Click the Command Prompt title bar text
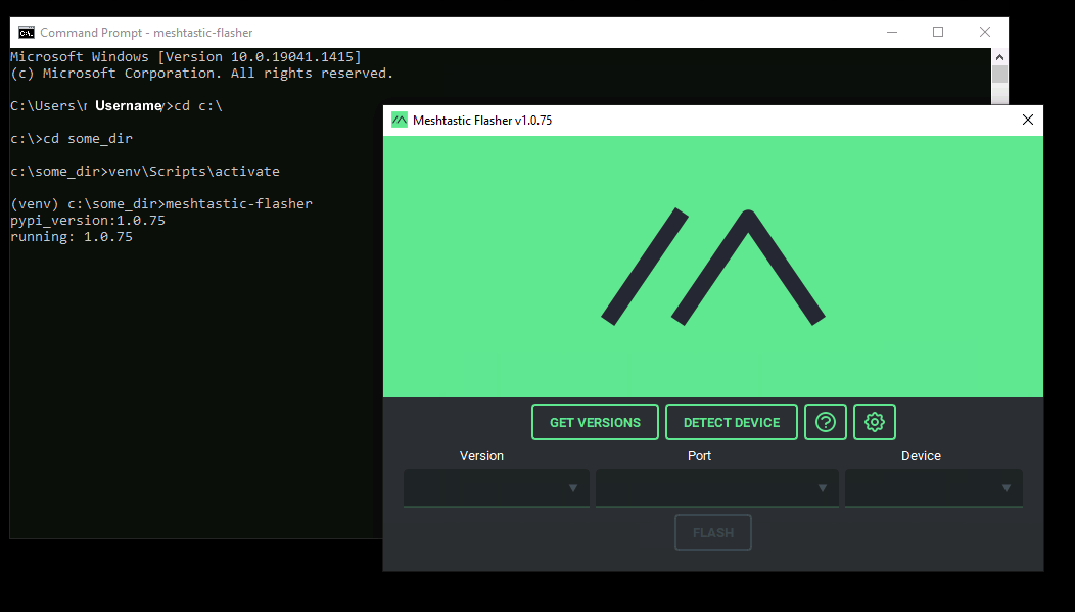 (x=146, y=33)
